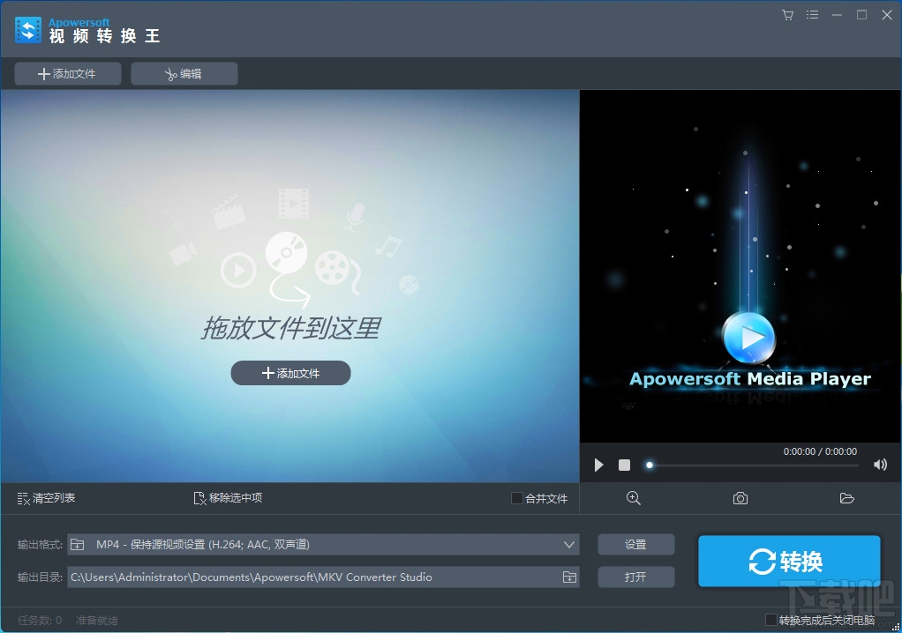
Task: Mute audio using the speaker icon
Action: click(x=880, y=465)
